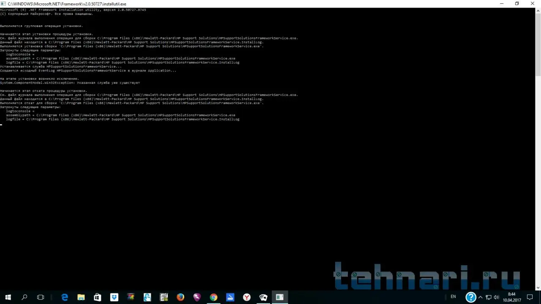Click the 'Создается исходный EventLog' line

(88, 71)
